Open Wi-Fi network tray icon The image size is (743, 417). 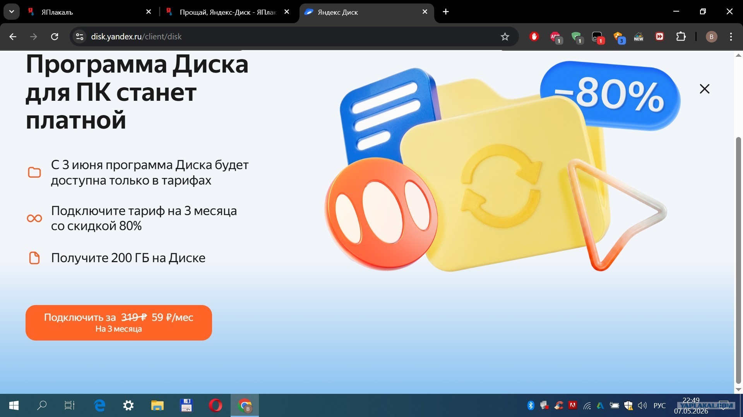pyautogui.click(x=587, y=405)
